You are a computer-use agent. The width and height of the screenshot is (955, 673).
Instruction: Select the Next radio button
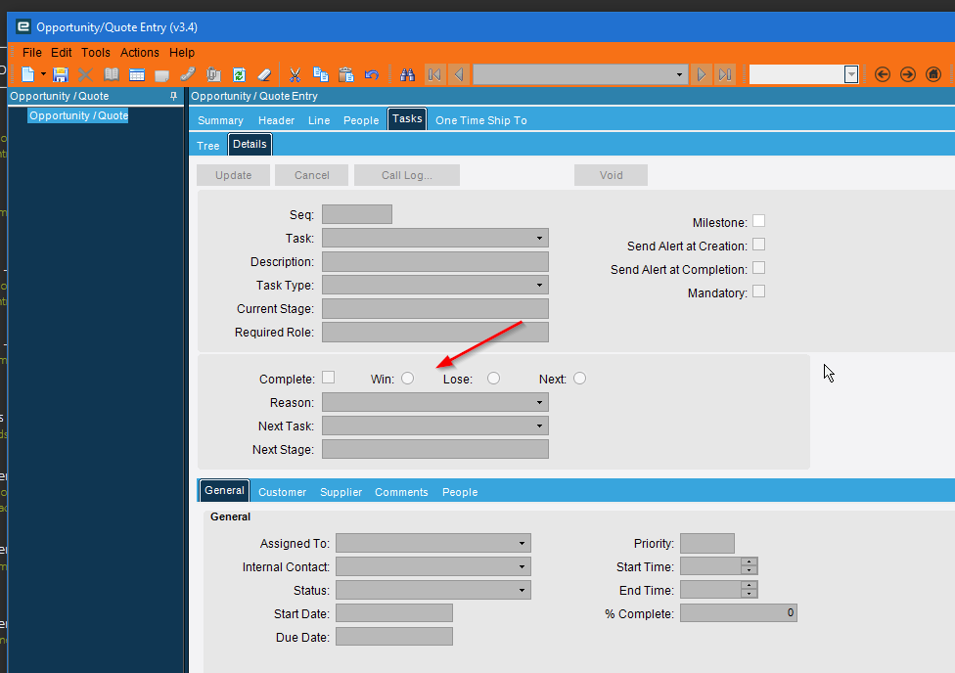(580, 379)
